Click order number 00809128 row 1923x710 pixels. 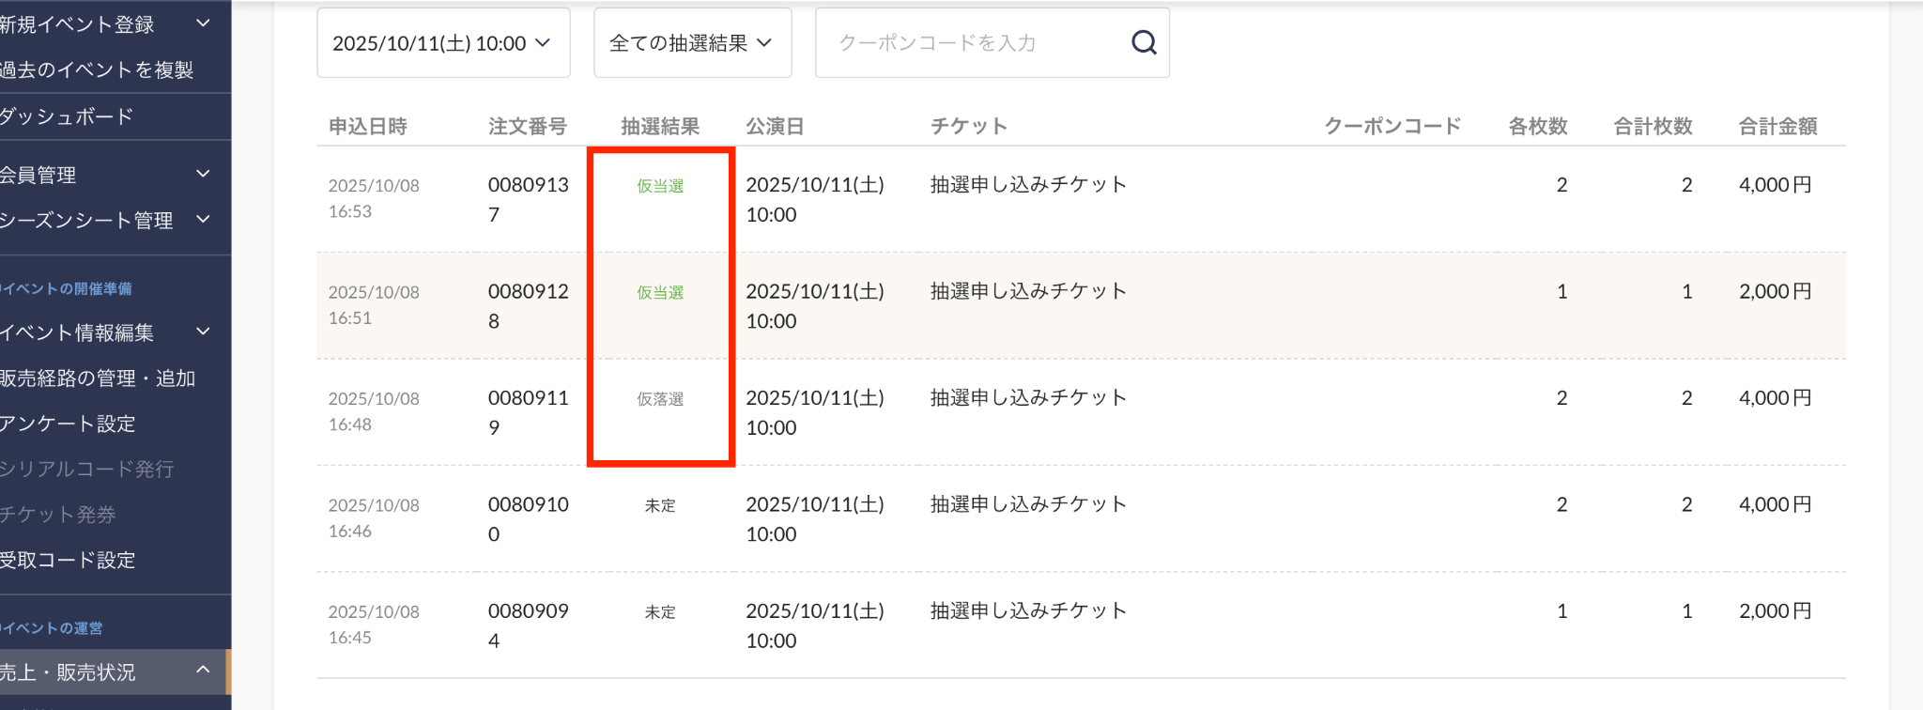[528, 305]
